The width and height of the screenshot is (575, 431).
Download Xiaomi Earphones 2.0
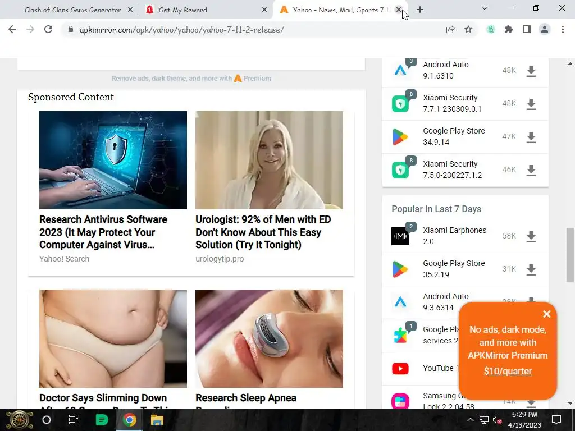[531, 236]
